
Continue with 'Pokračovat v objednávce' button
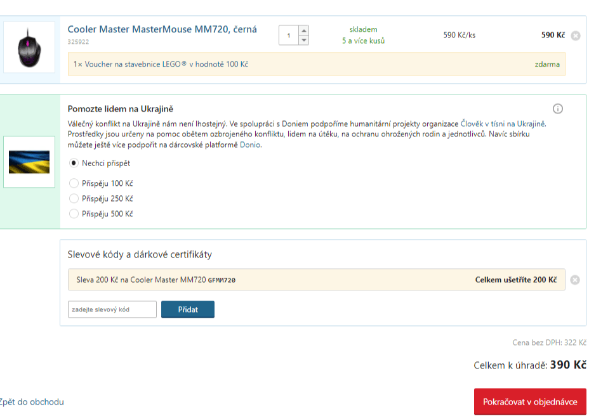click(530, 402)
